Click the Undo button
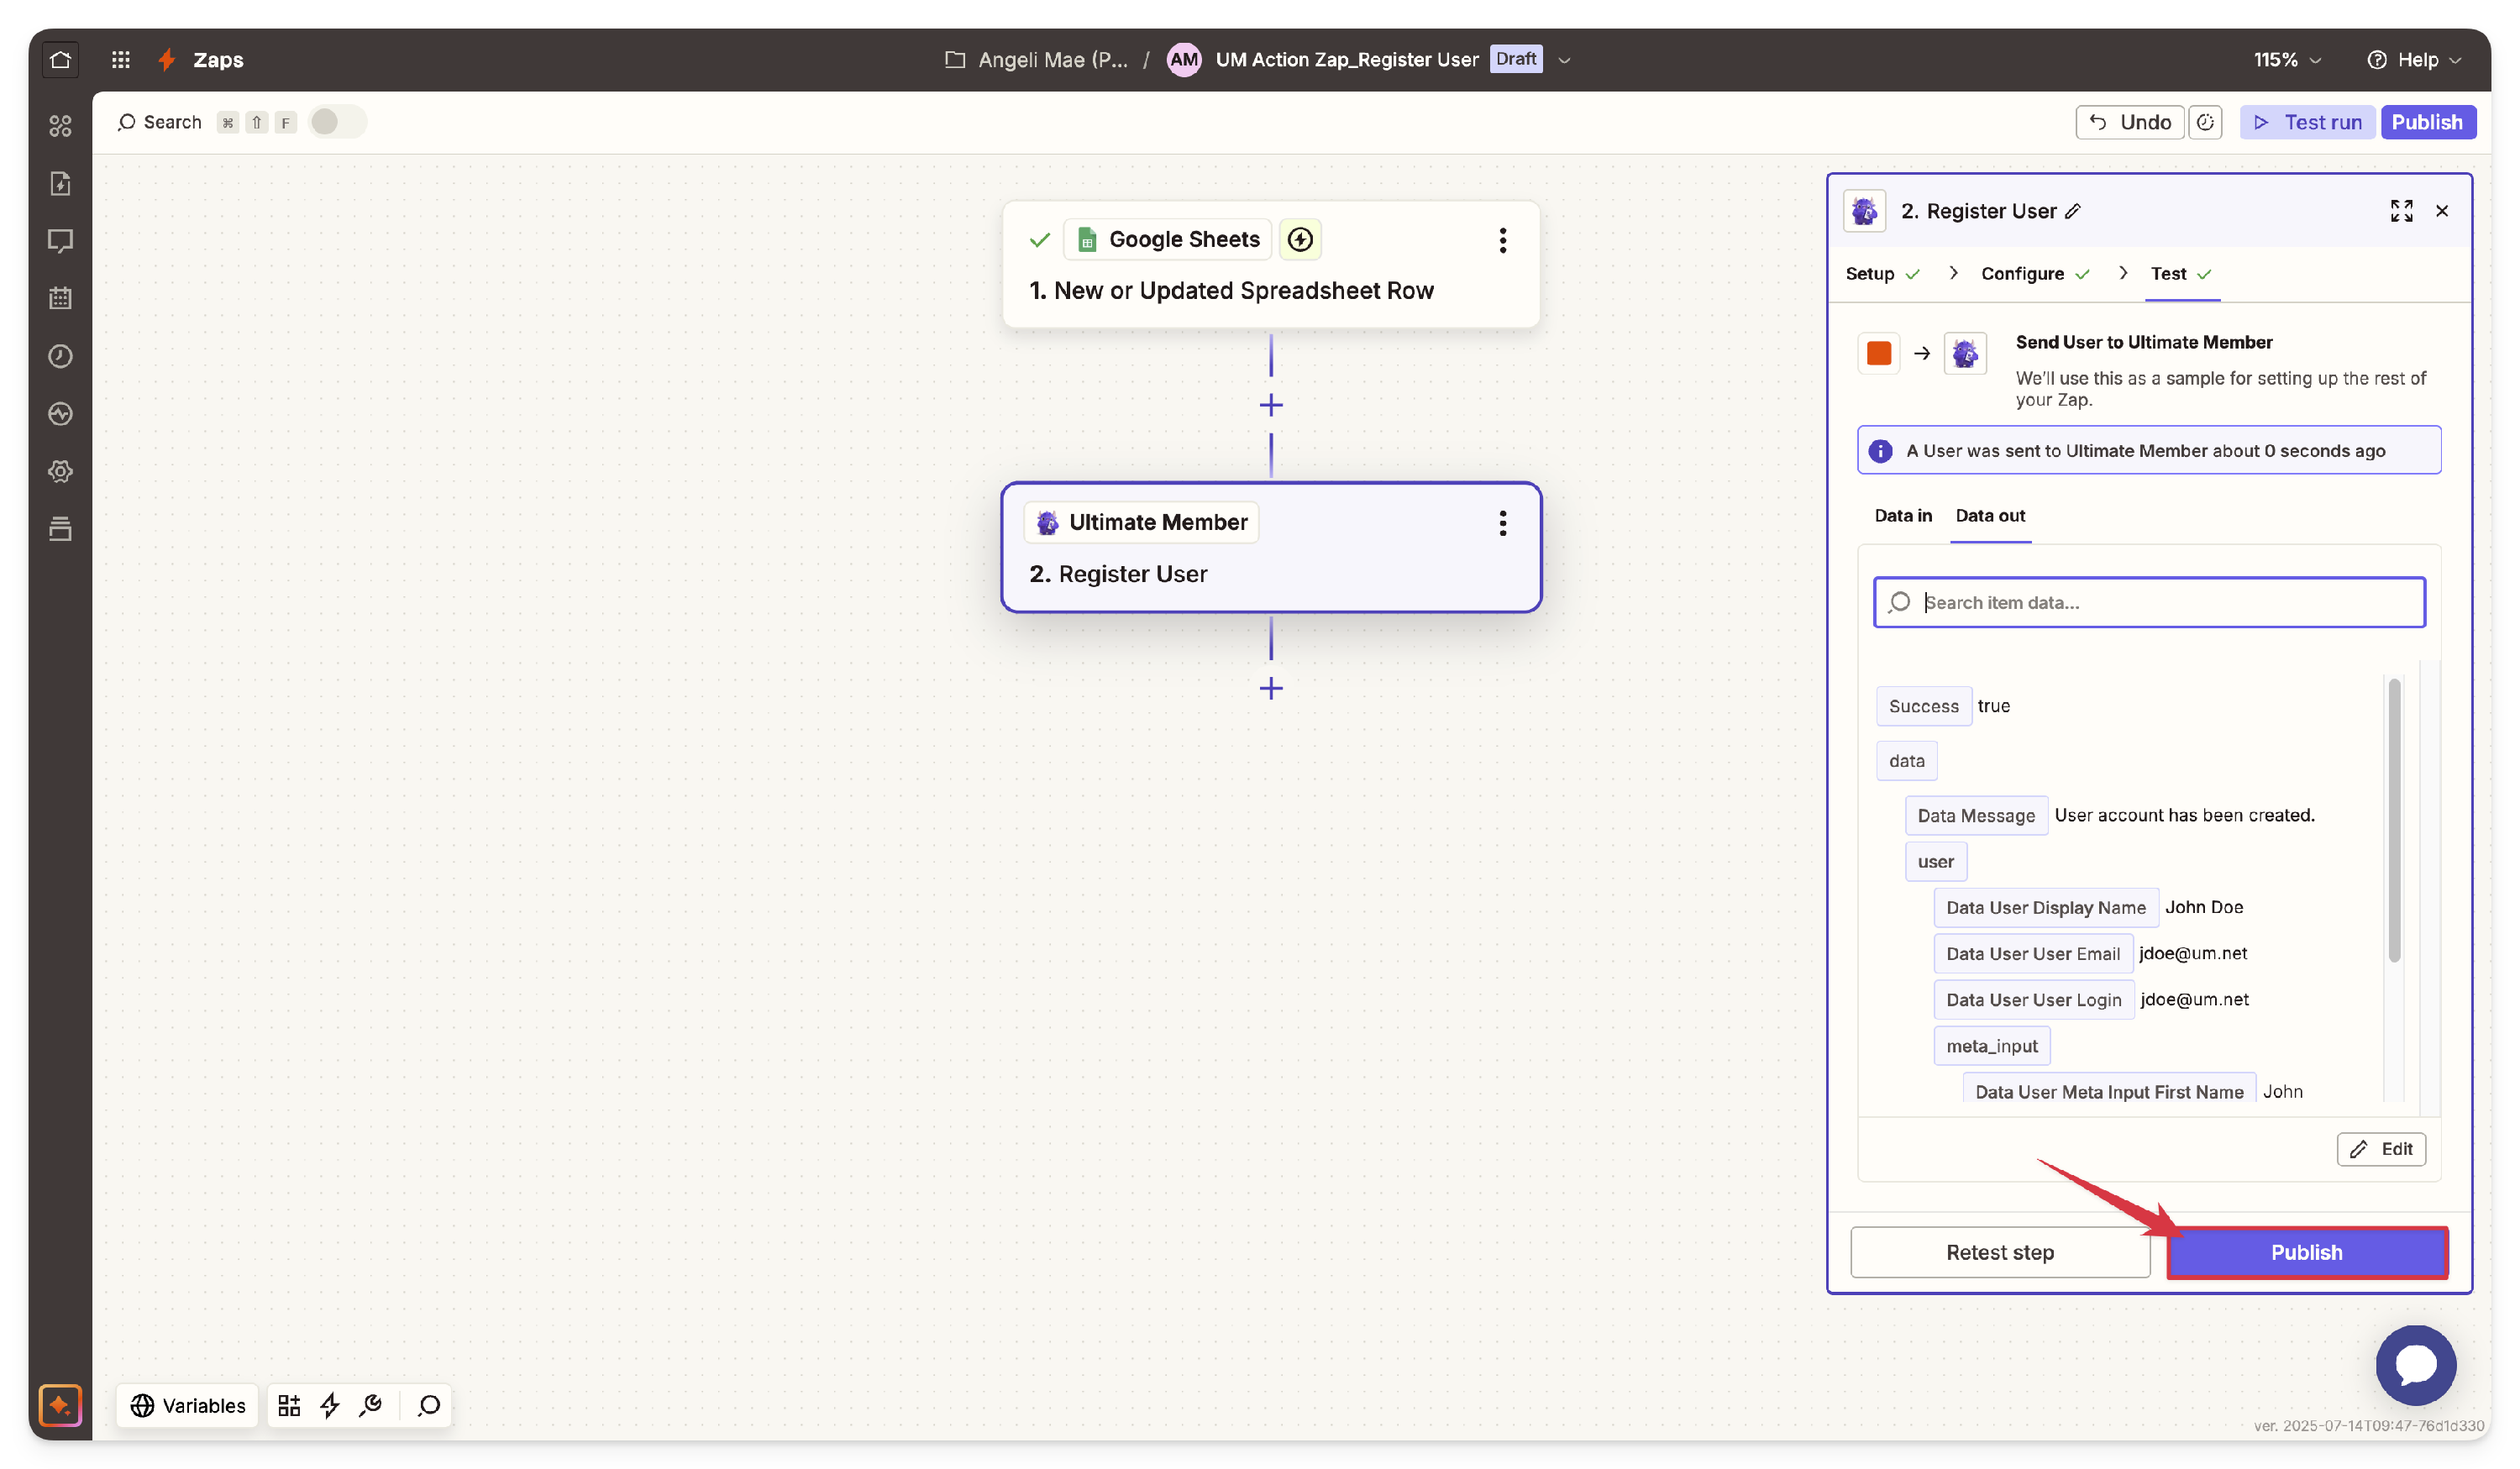The width and height of the screenshot is (2520, 1469). [2130, 122]
